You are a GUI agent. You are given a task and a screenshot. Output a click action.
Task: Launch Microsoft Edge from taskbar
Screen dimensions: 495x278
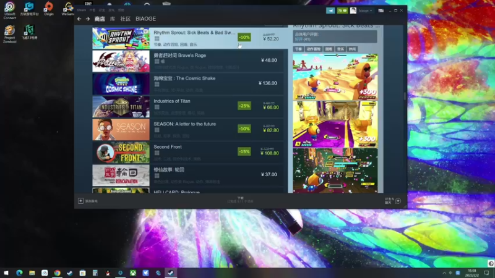pos(19,273)
